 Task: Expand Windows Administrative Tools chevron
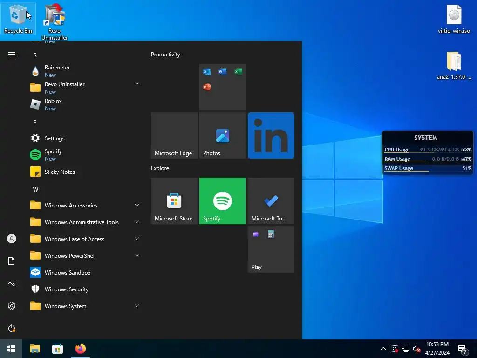pos(137,222)
